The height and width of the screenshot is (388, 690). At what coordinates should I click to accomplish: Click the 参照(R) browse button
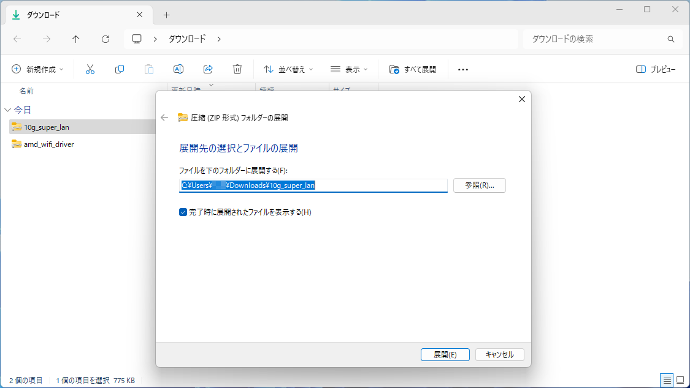(x=479, y=185)
